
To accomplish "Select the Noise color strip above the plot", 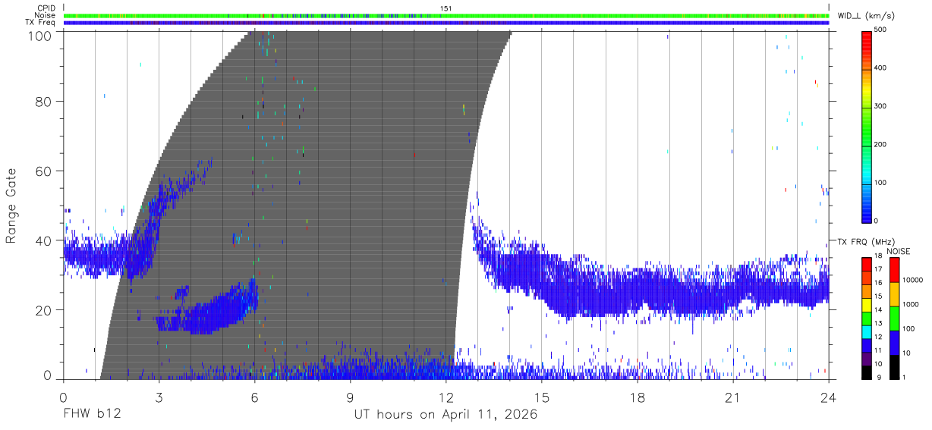I will coord(446,15).
